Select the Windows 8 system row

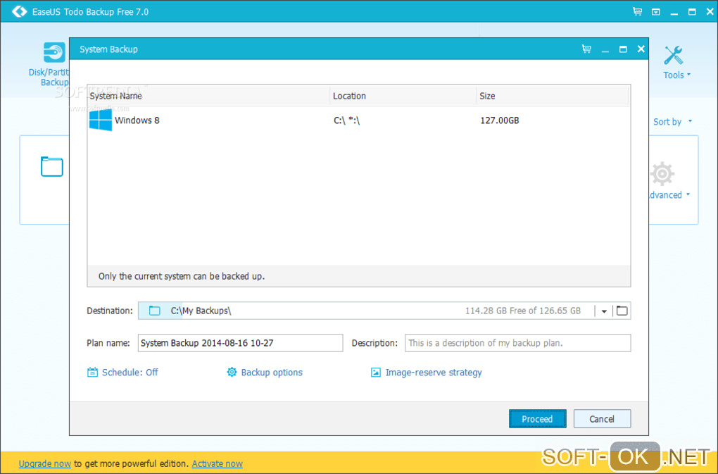tap(358, 120)
